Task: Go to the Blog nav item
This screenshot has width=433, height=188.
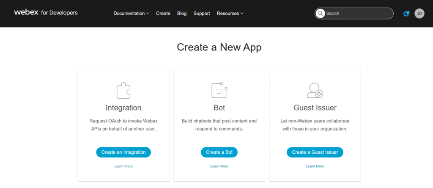Action: tap(182, 13)
